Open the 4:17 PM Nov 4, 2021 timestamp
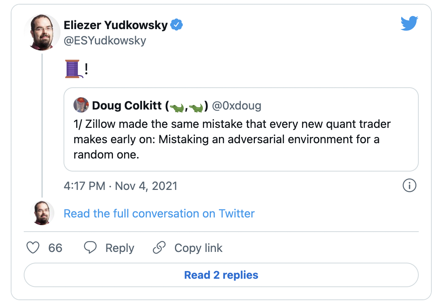This screenshot has width=444, height=304. pyautogui.click(x=120, y=186)
